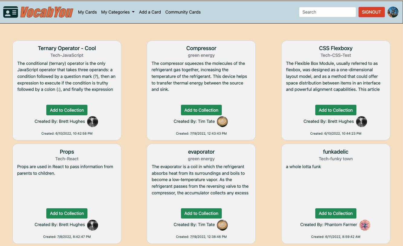This screenshot has height=246, width=403.
Task: Click Brett Hughes avatar on Props card
Action: click(93, 225)
